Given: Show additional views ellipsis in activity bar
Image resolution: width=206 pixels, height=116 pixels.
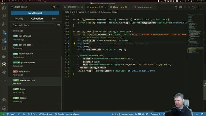Looking at the screenshot, I should tap(4, 80).
